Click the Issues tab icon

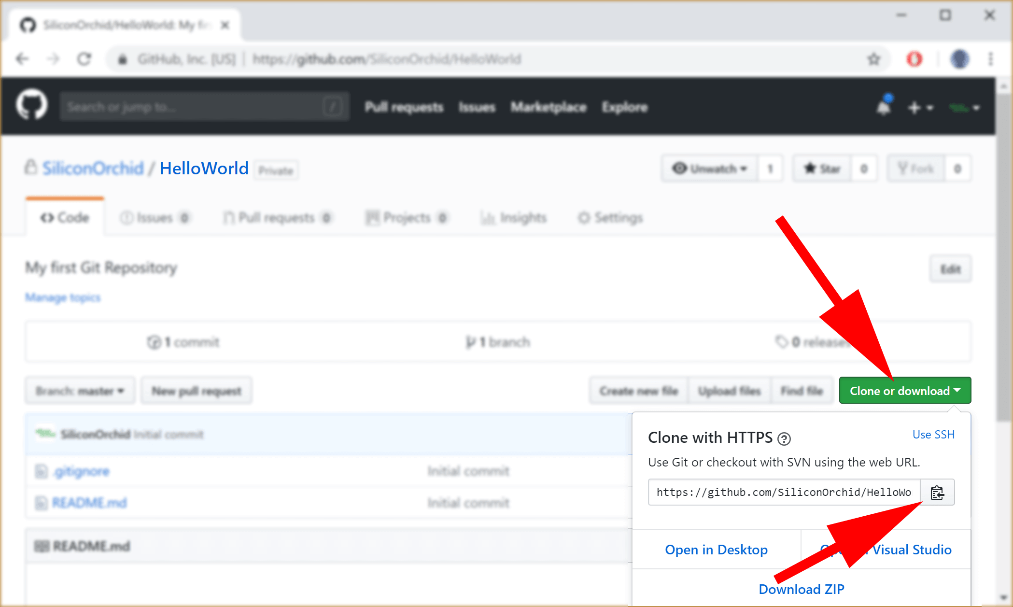coord(127,217)
